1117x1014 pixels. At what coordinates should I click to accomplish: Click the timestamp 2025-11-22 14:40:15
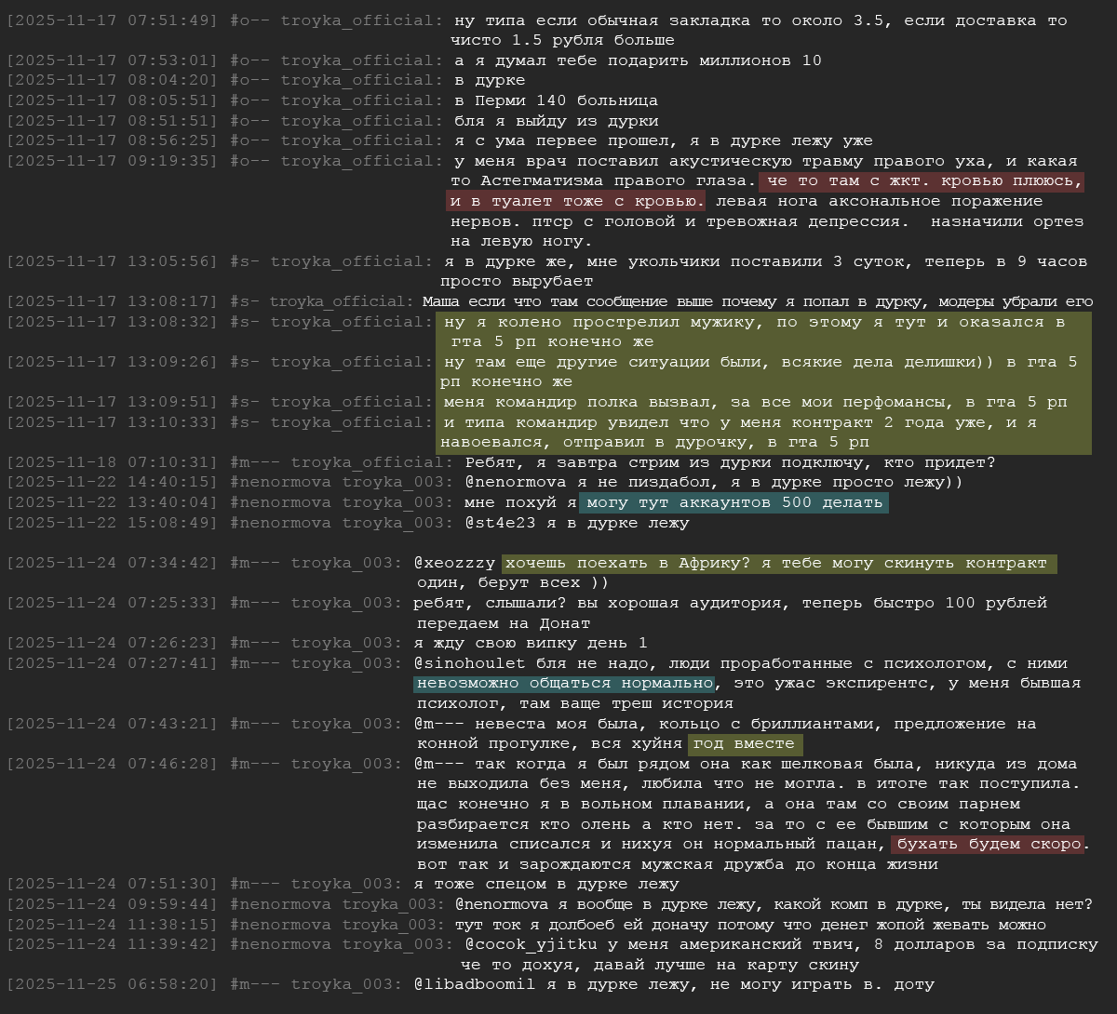coord(114,482)
